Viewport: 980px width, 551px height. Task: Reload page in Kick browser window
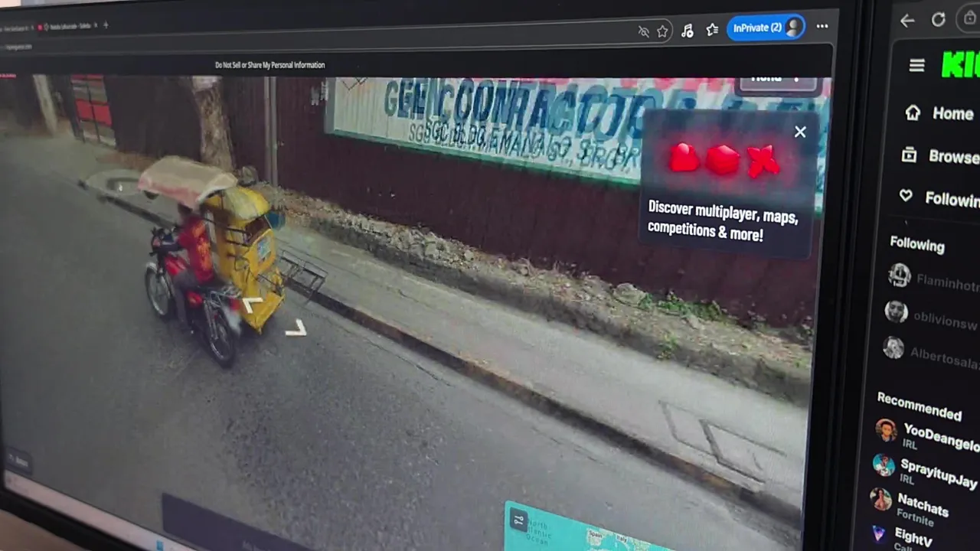click(x=938, y=20)
